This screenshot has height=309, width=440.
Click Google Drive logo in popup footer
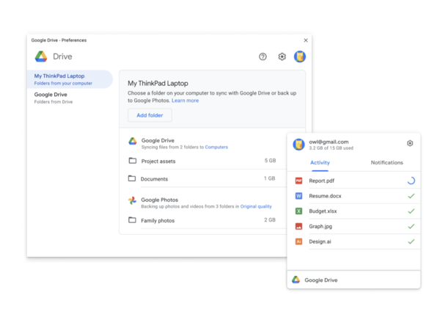coord(296,280)
